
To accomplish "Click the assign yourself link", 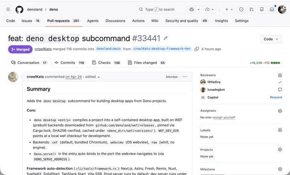I will pos(224,117).
